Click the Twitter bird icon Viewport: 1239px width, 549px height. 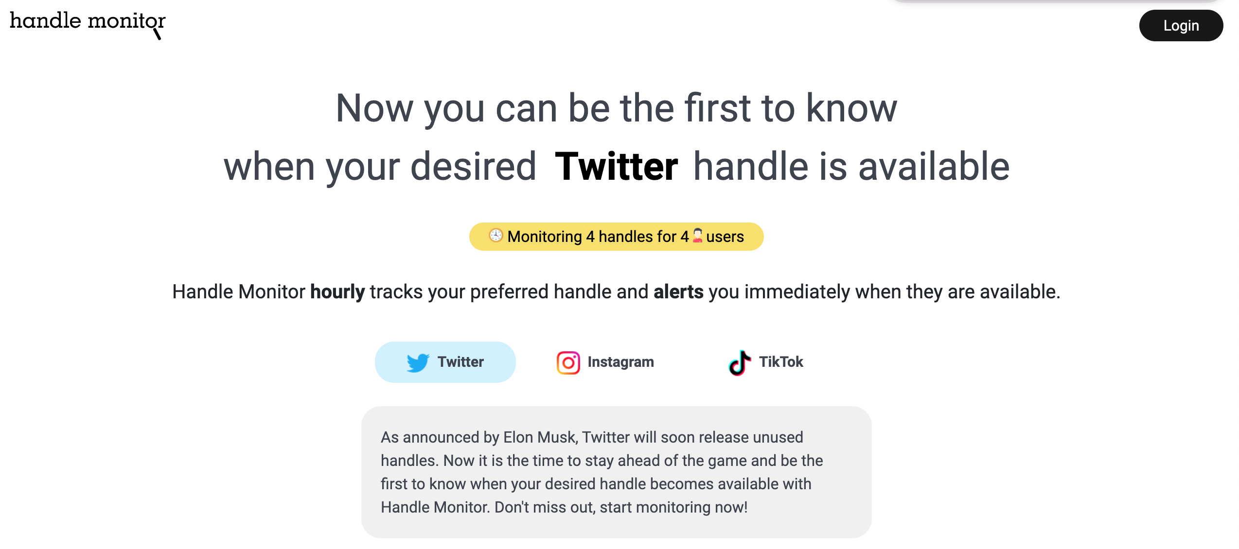(418, 362)
